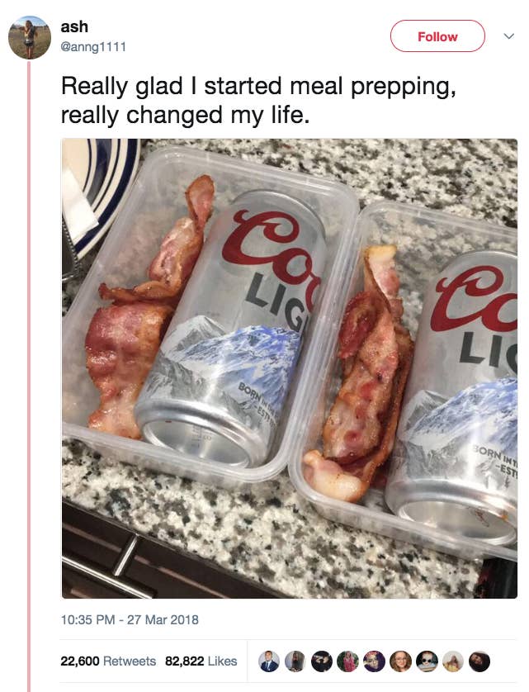Open ash's profile picture avatar

(30, 37)
